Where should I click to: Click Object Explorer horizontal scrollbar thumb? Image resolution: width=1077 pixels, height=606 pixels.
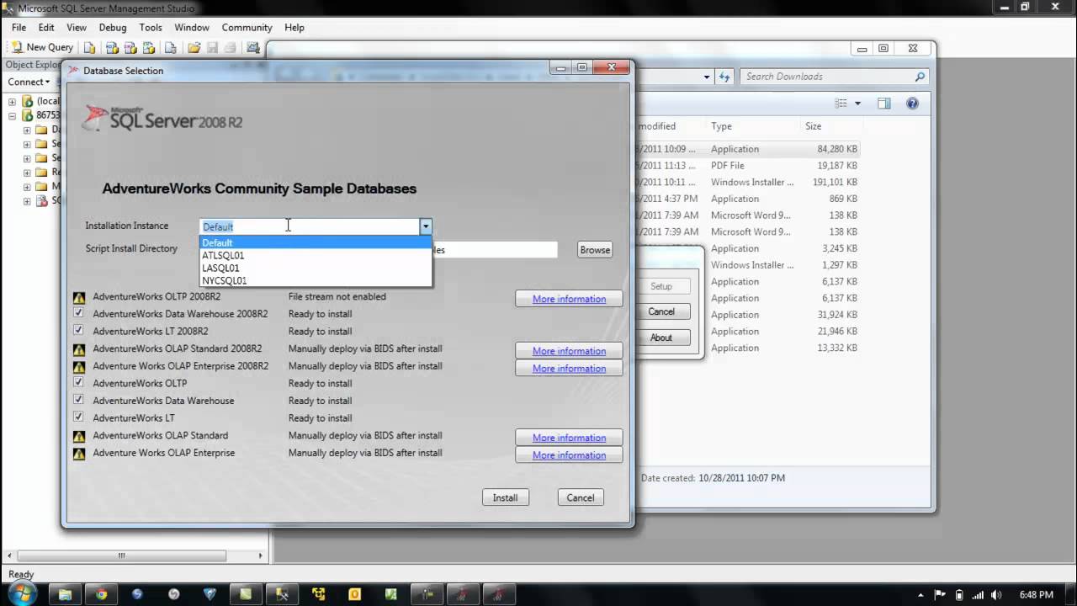(121, 555)
